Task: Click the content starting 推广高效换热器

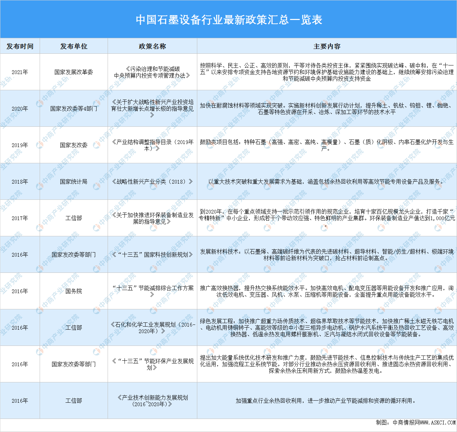Action: [x=327, y=291]
